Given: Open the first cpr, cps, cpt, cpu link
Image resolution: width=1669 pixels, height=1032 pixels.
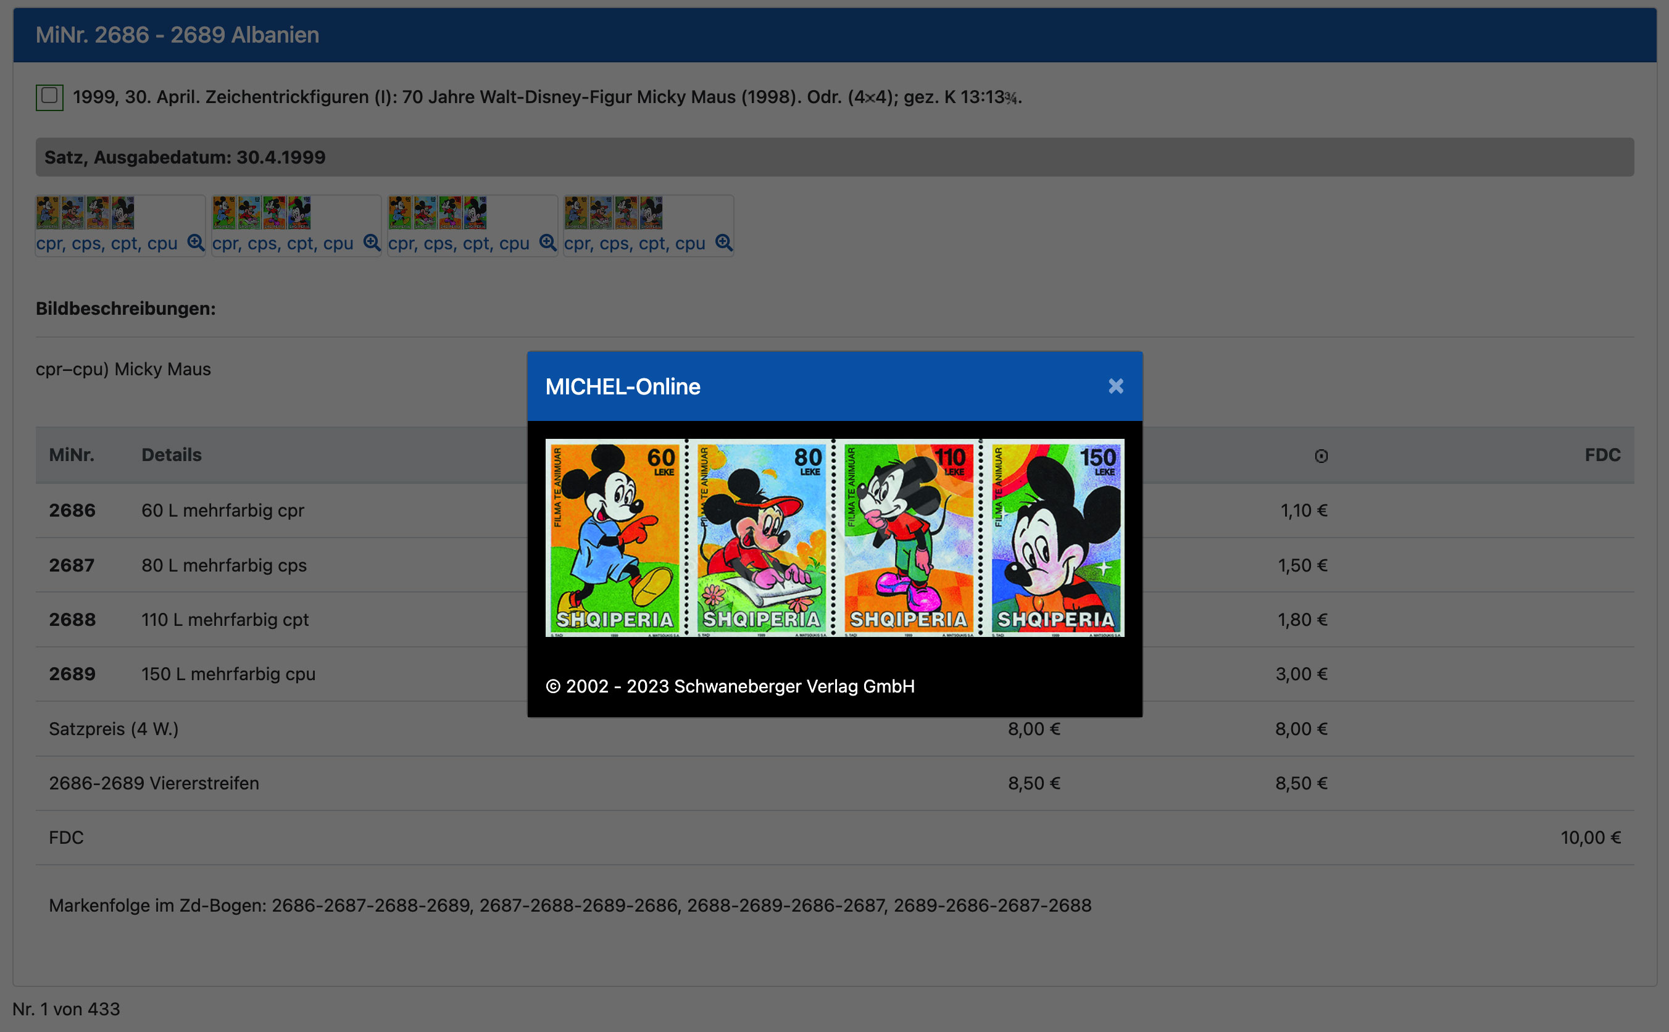Looking at the screenshot, I should (109, 243).
